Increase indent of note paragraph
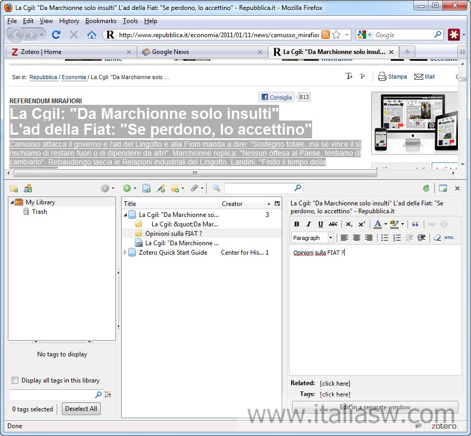The image size is (471, 436). point(422,238)
